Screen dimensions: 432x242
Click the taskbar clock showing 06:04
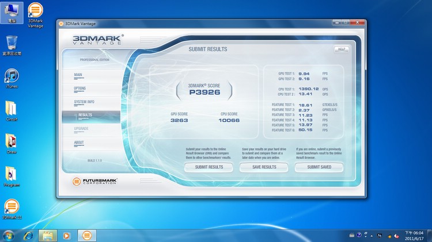coord(414,236)
